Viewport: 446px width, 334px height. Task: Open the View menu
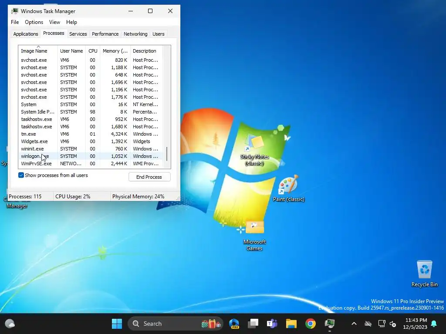pyautogui.click(x=54, y=22)
